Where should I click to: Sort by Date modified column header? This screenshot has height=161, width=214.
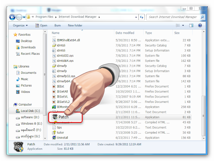point(125,33)
